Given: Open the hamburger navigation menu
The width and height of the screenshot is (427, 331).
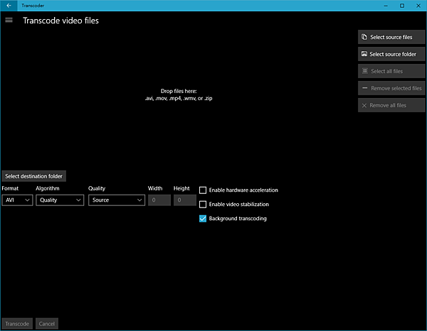Looking at the screenshot, I should 9,20.
